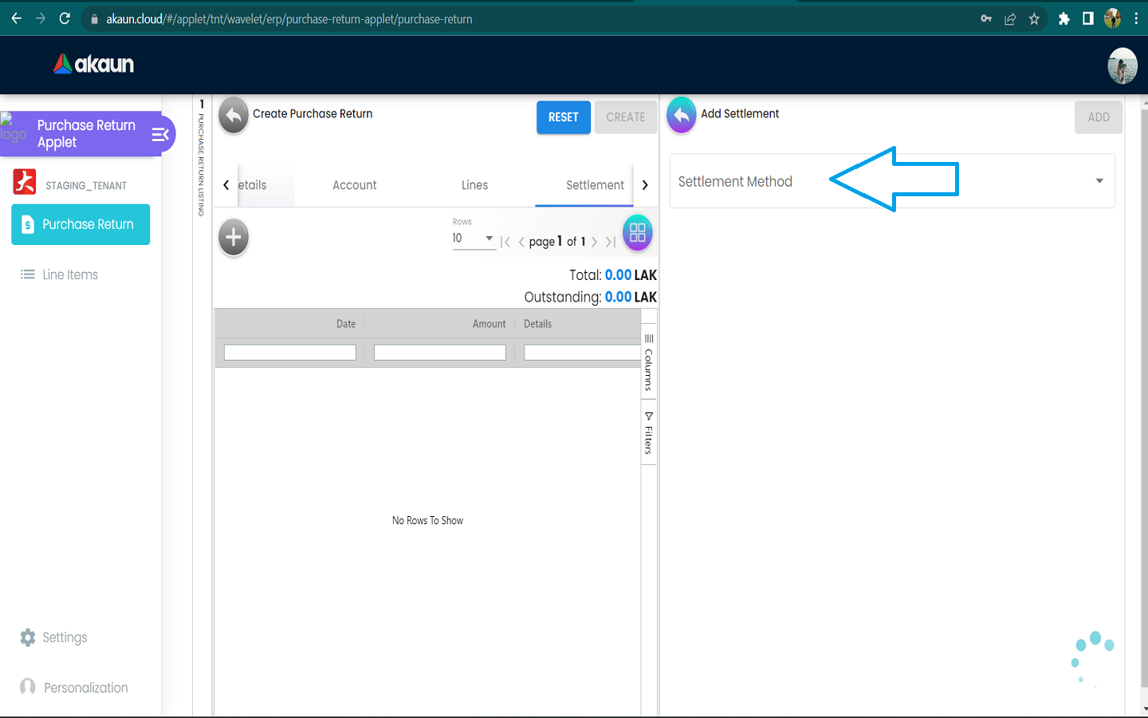Go to previous page of settlement list
This screenshot has height=718, width=1148.
coord(521,242)
